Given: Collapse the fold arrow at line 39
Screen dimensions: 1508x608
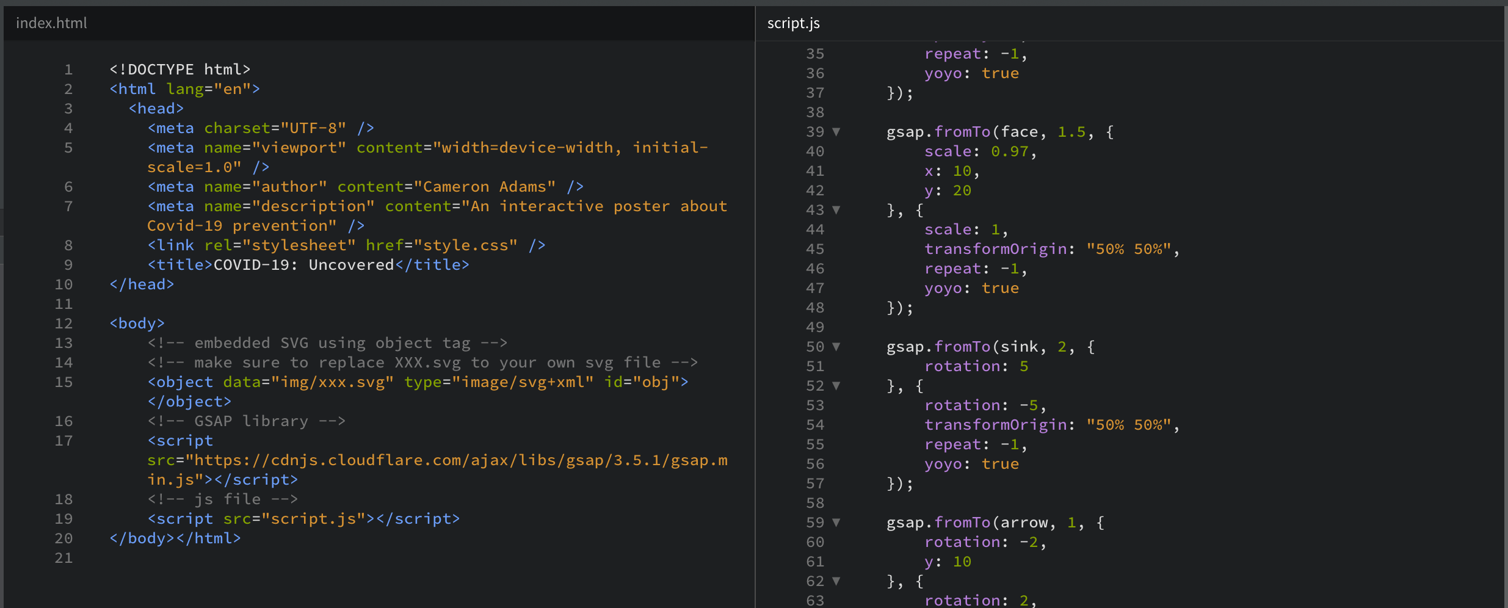Looking at the screenshot, I should pyautogui.click(x=836, y=132).
